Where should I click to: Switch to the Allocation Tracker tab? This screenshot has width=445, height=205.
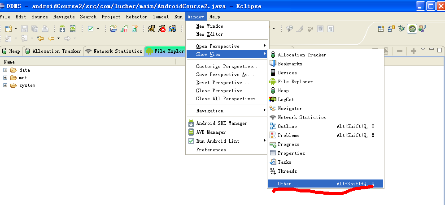(53, 51)
